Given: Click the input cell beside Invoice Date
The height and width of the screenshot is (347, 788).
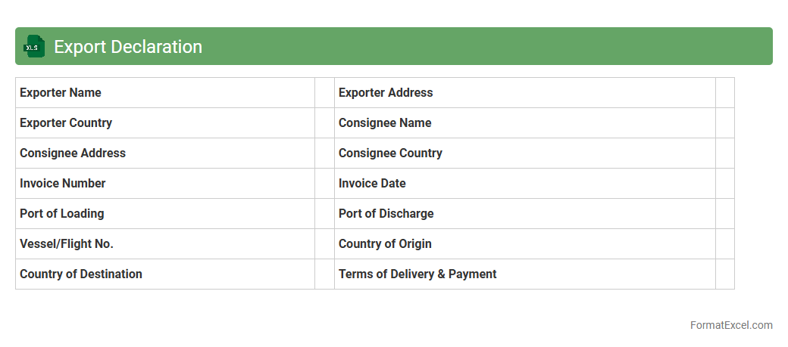Looking at the screenshot, I should (724, 184).
